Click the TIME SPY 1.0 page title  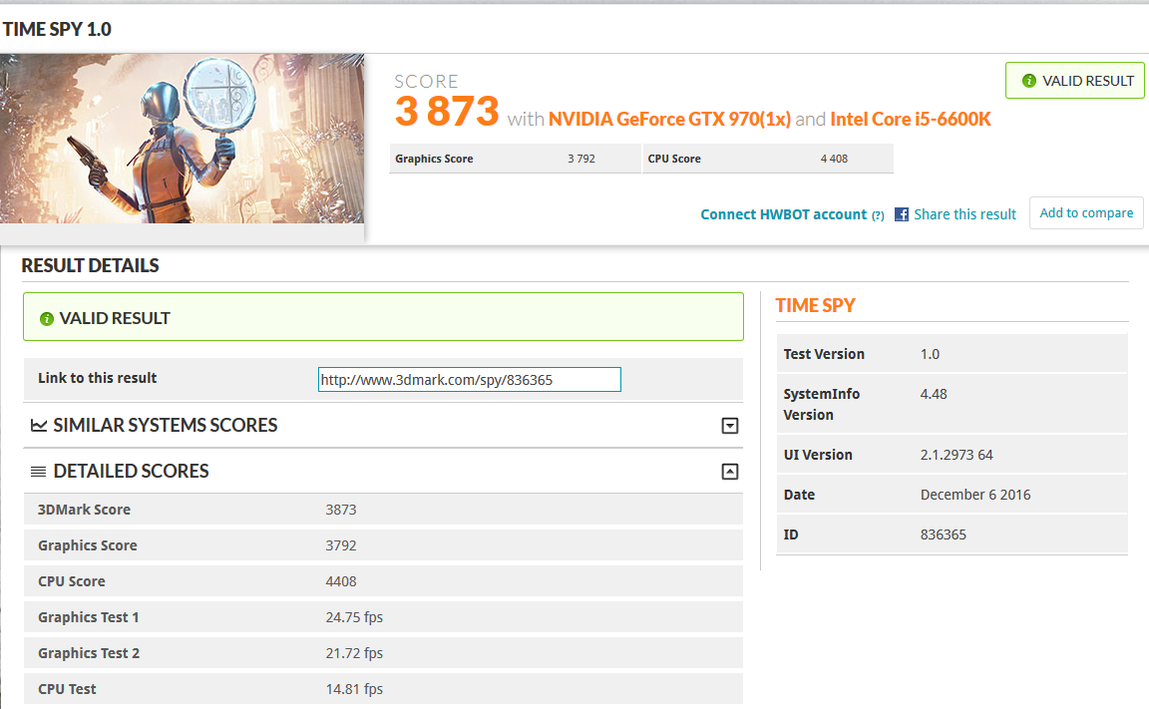coord(57,29)
